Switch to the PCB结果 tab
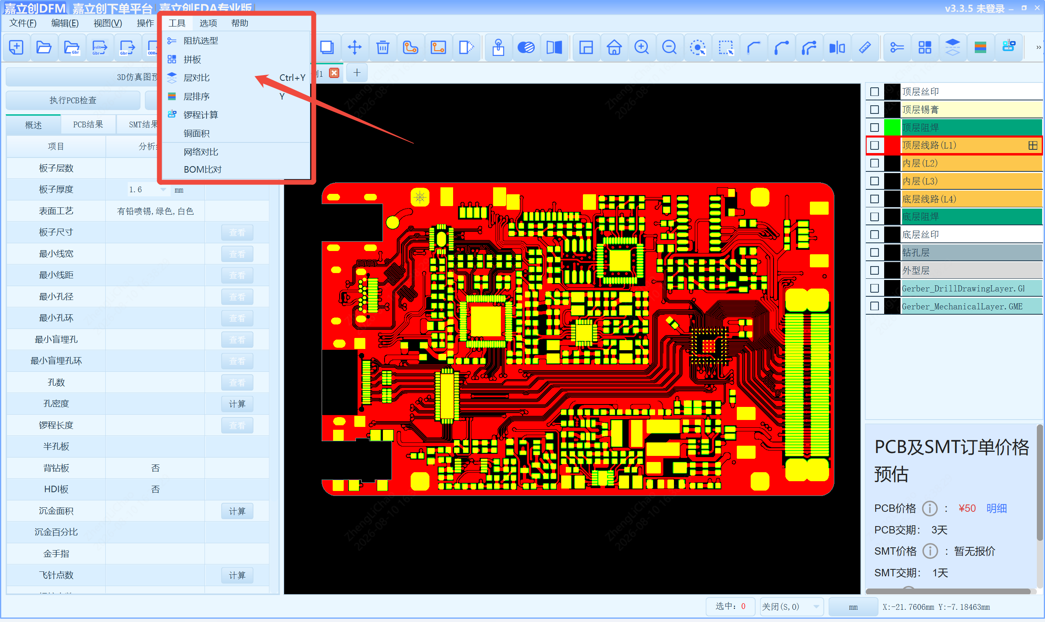The image size is (1045, 622). click(x=88, y=124)
